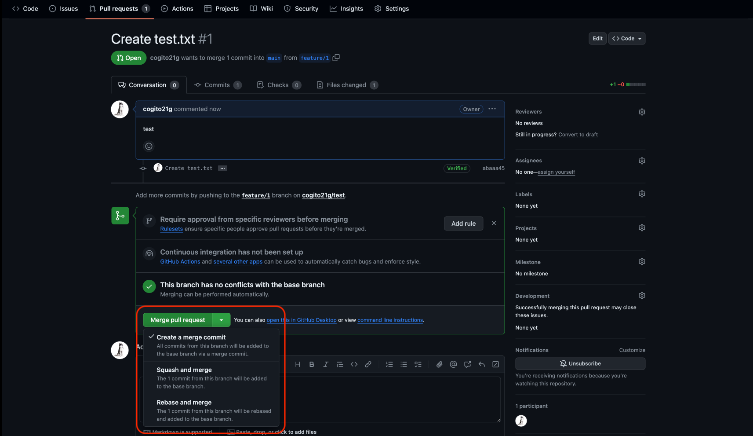This screenshot has width=753, height=436.
Task: Select the Squash and merge option
Action: (x=212, y=378)
